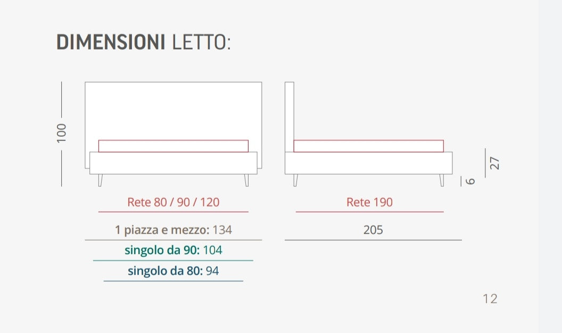The width and height of the screenshot is (562, 333).
Task: Select the 6 leg height label
Action: [x=470, y=181]
